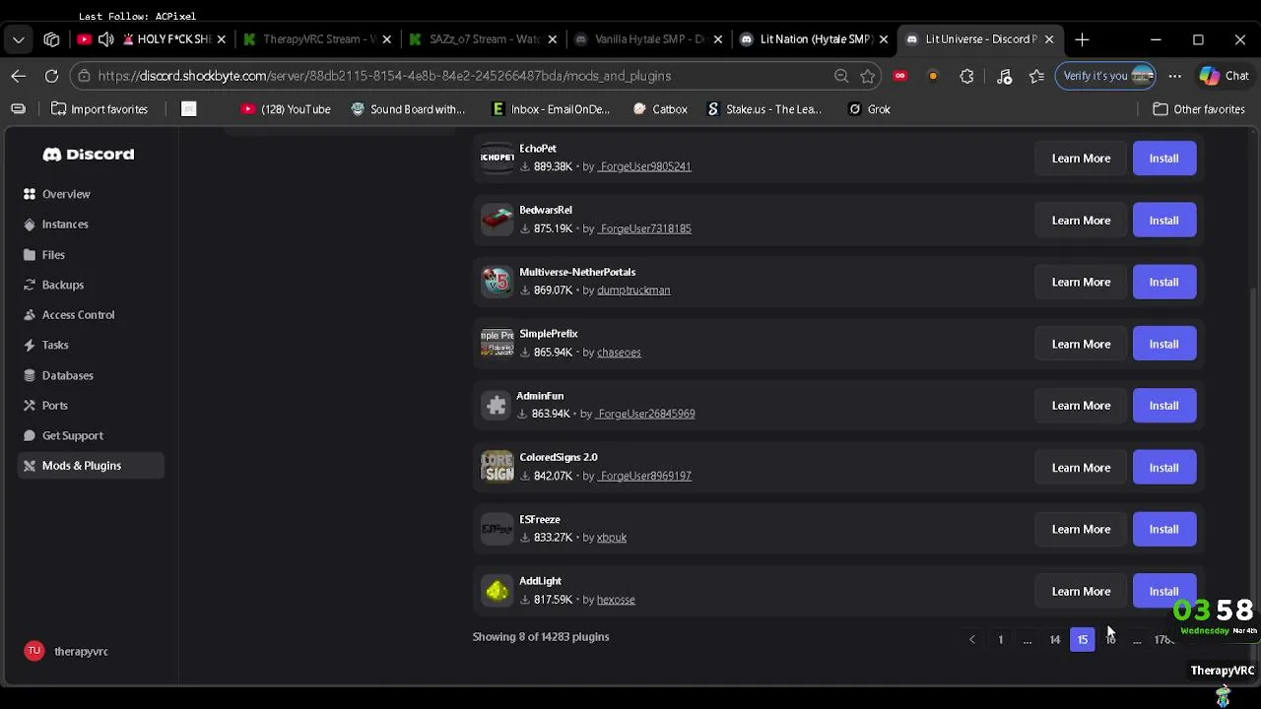The image size is (1261, 709).
Task: Install Multiverse-NetherPortals plugin
Action: [1164, 282]
